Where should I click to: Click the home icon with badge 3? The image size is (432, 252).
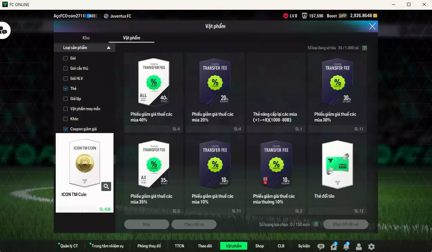(333, 247)
